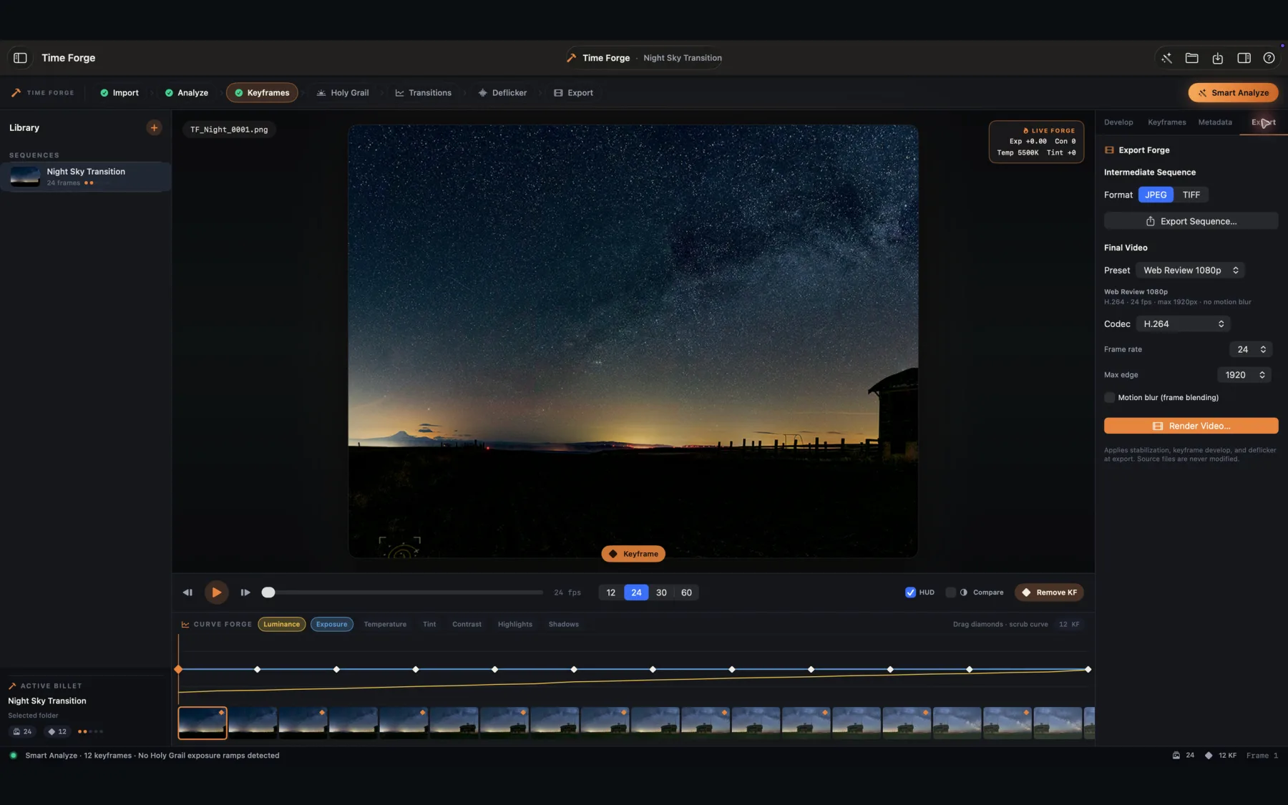Viewport: 1288px width, 805px height.
Task: Select the first filmstrip thumbnail
Action: coord(203,723)
